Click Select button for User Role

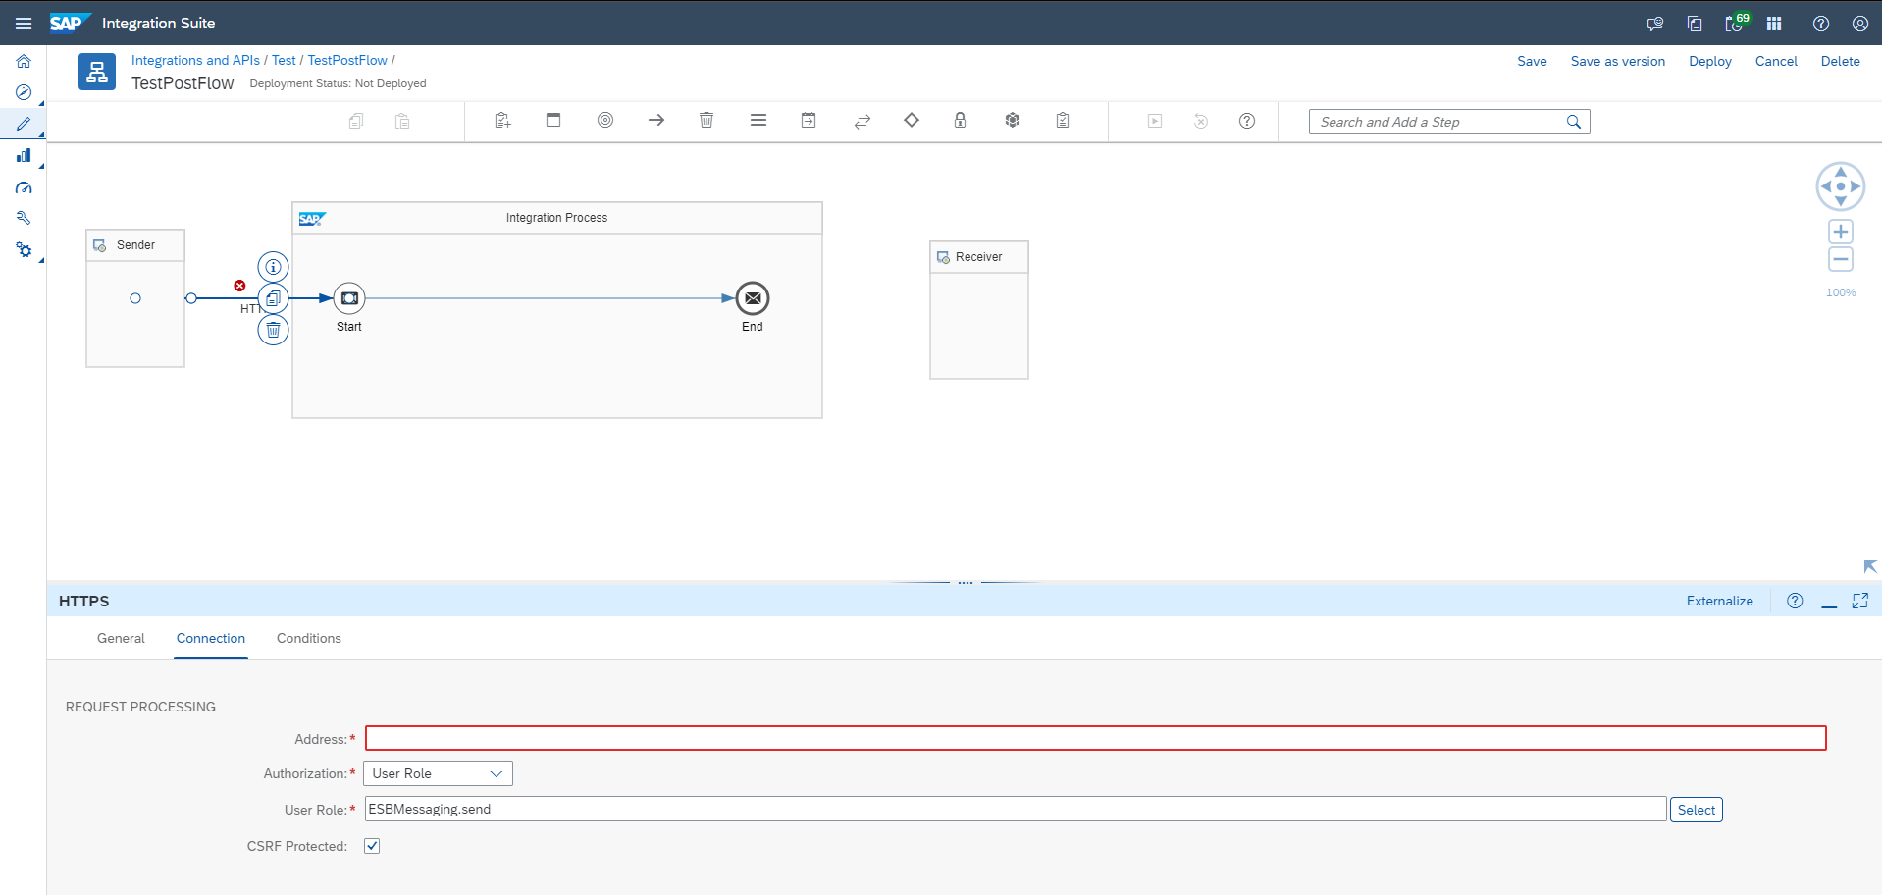click(x=1696, y=810)
